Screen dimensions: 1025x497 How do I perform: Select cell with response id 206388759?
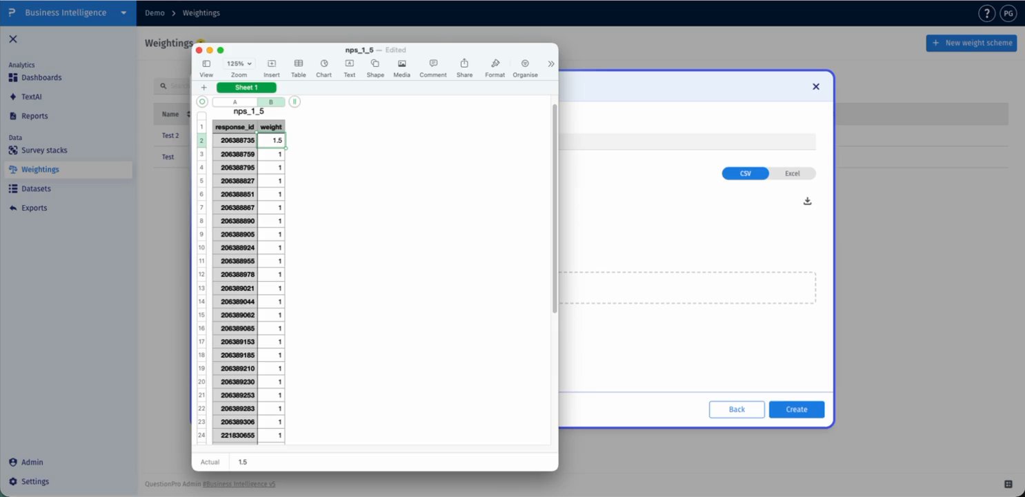coord(235,154)
